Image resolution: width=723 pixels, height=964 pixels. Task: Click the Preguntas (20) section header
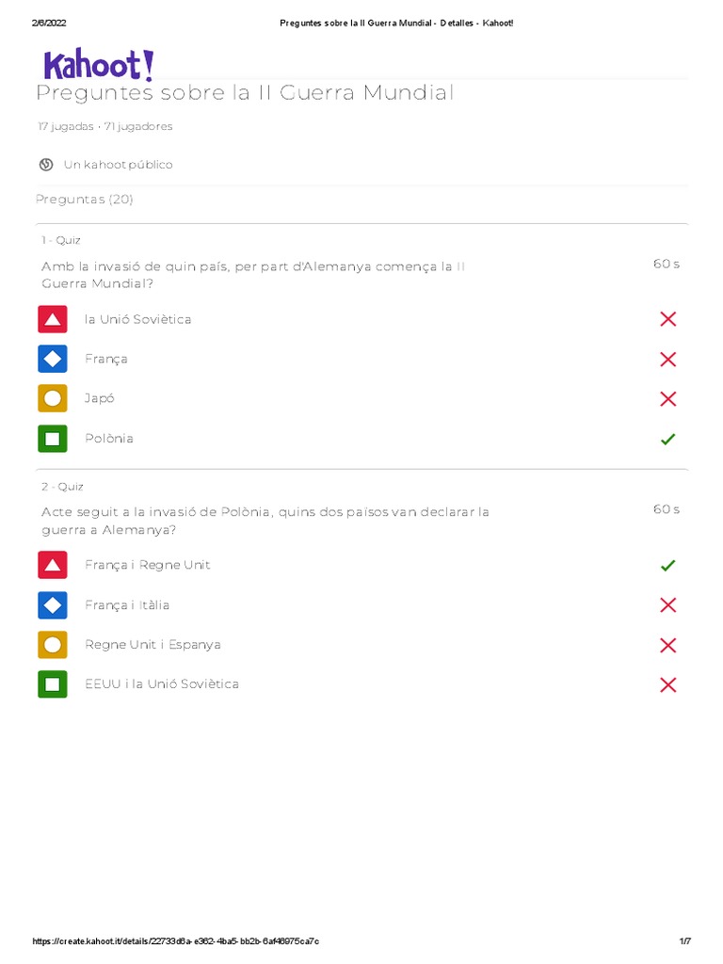[x=84, y=200]
